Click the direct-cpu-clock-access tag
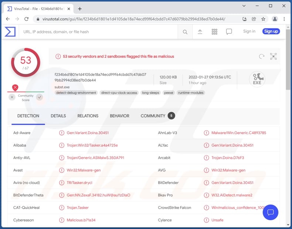The width and height of the screenshot is (292, 229). 119,93
